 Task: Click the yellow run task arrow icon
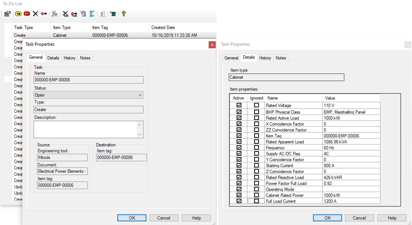(19, 14)
